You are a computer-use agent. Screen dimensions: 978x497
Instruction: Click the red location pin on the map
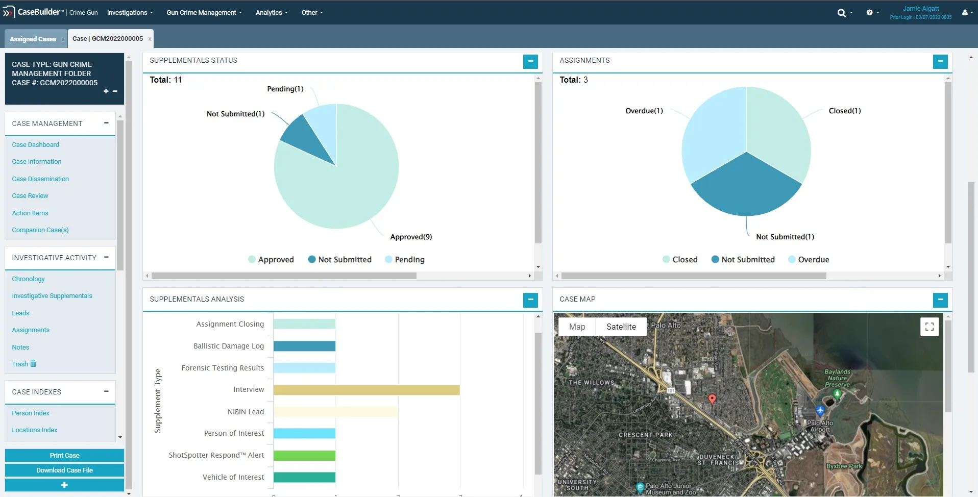coord(712,399)
